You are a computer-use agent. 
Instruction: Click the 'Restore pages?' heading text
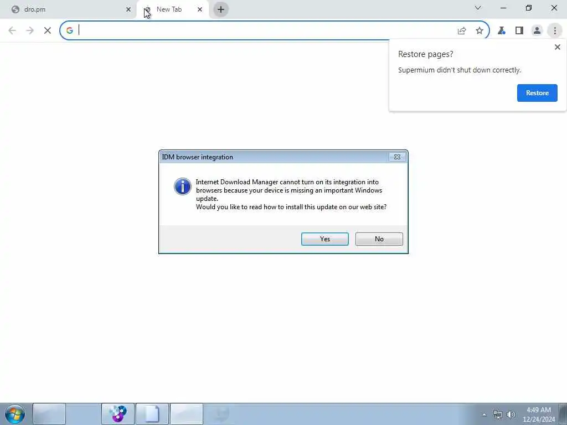coord(425,54)
